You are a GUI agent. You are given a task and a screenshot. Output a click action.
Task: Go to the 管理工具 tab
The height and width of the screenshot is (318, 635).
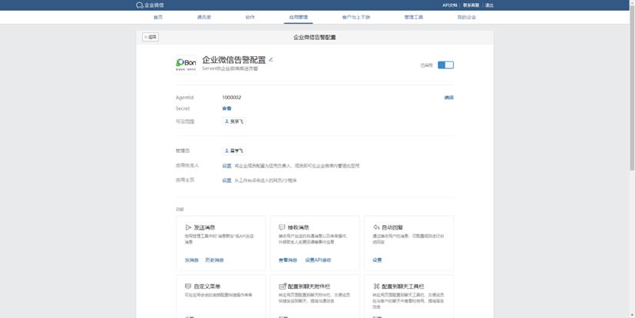(413, 17)
